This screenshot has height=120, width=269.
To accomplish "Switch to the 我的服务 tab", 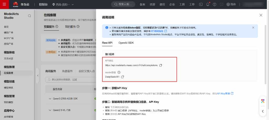I will 70,27.
